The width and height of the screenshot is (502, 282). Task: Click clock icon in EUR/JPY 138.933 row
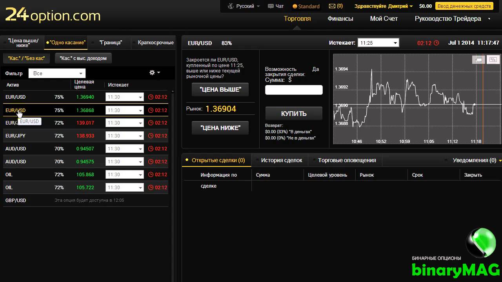[x=151, y=136]
